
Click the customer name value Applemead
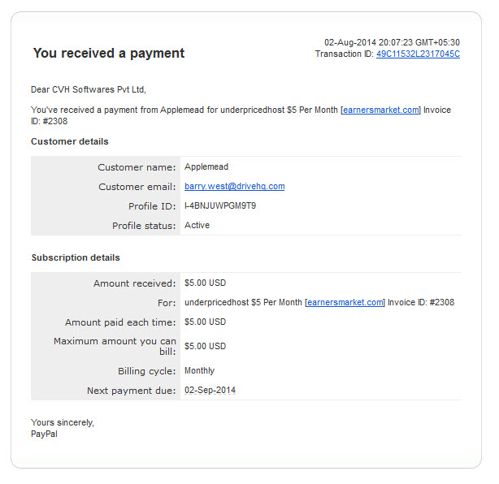206,167
